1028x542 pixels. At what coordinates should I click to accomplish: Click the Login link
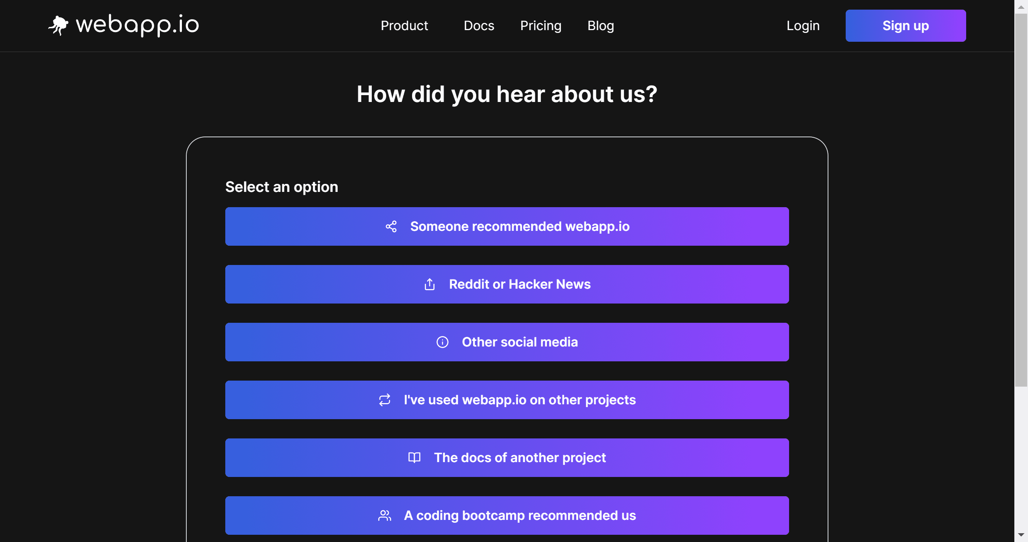(x=803, y=26)
